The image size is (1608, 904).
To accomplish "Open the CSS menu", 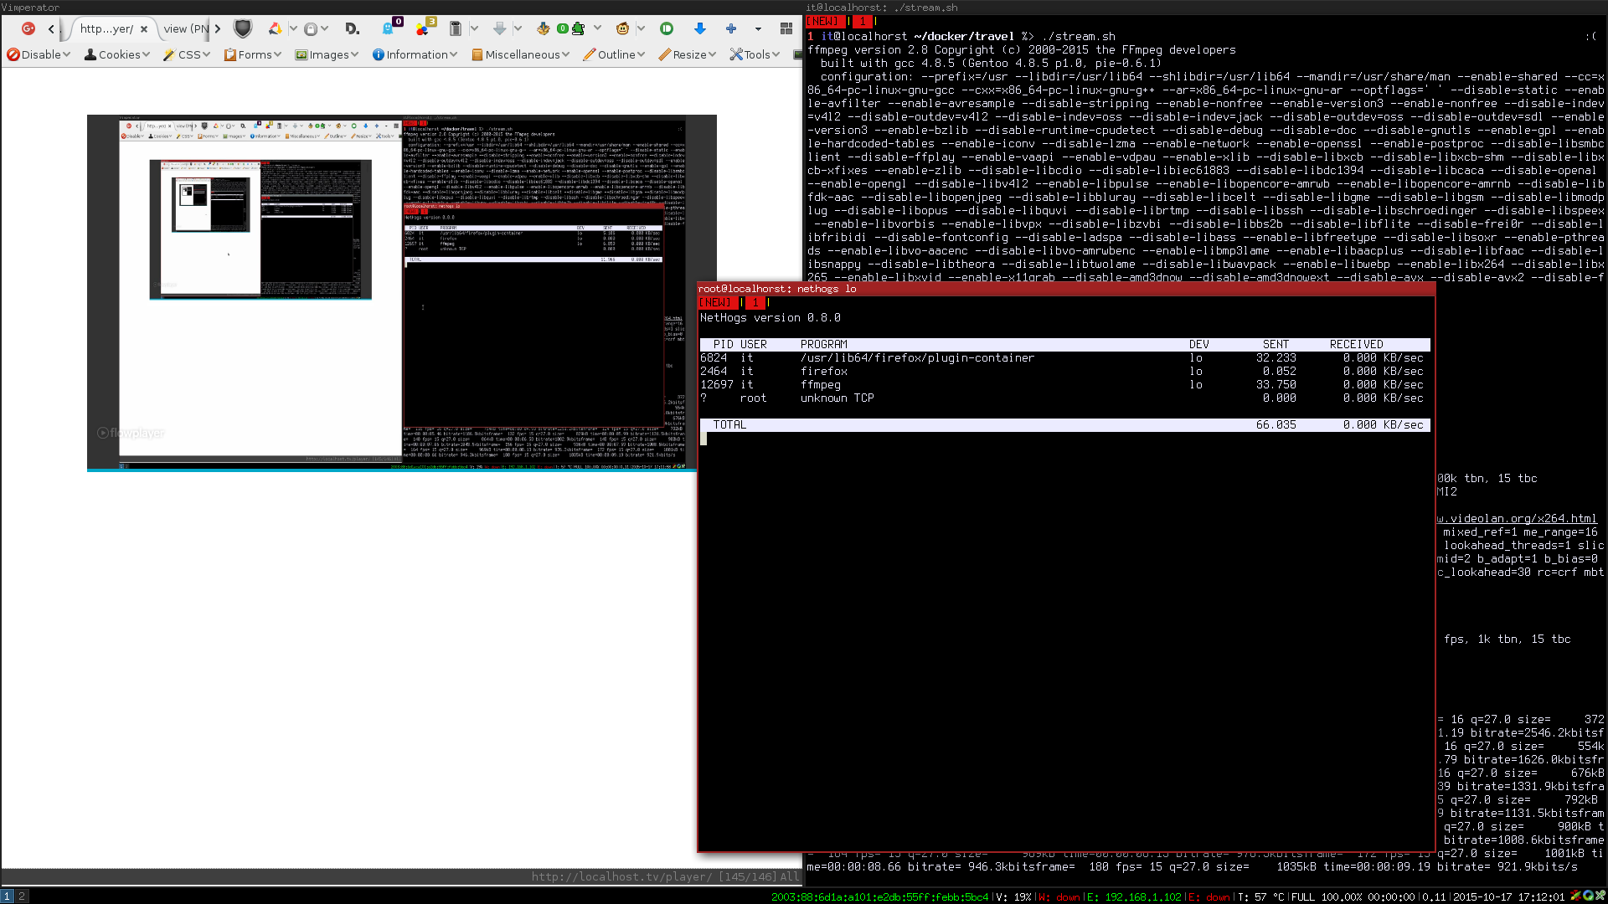I will tap(187, 54).
